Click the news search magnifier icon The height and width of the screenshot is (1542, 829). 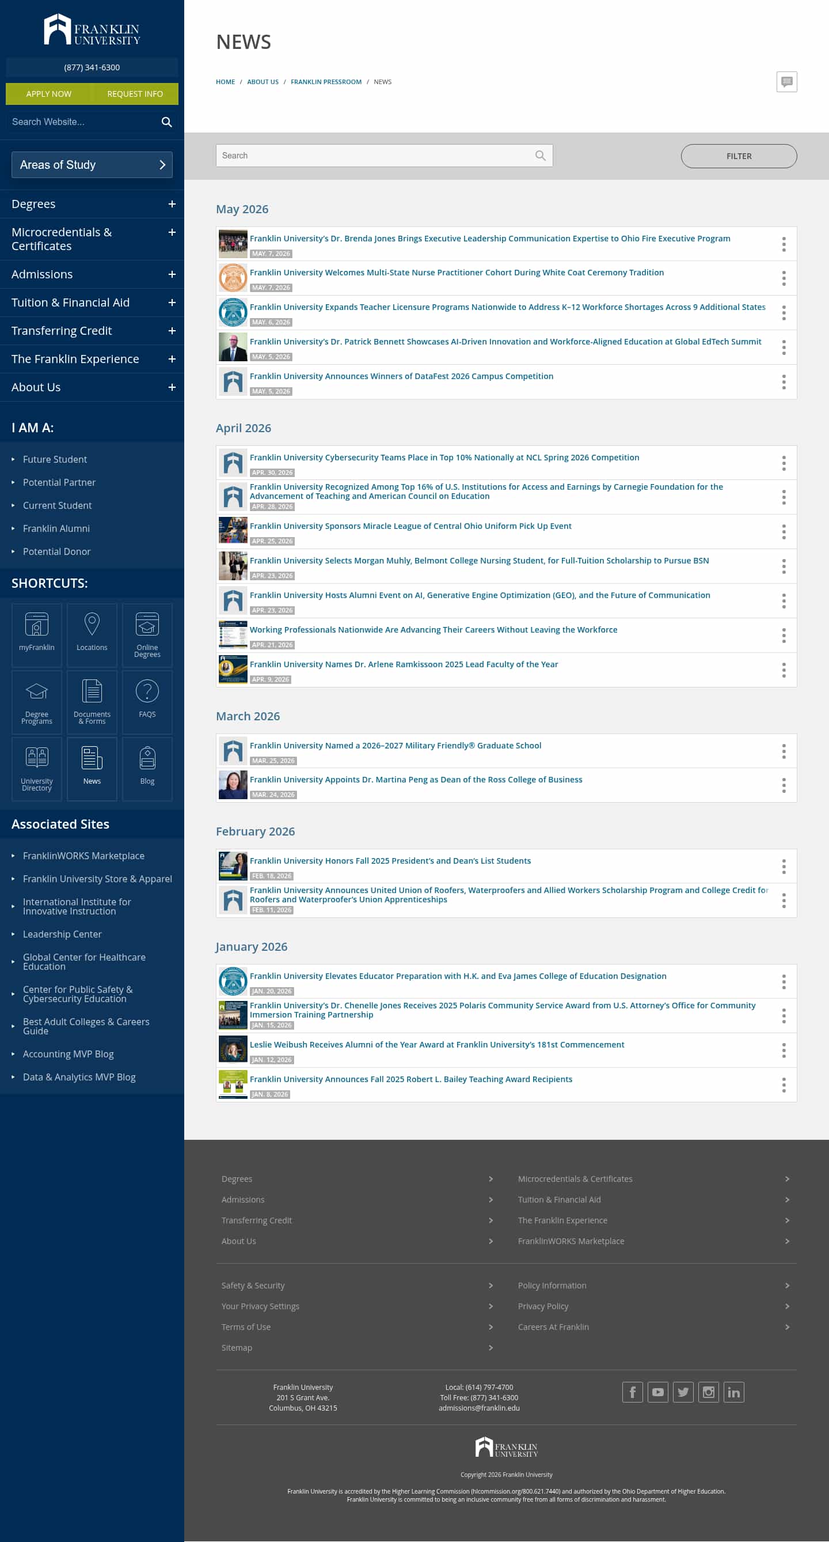[540, 156]
